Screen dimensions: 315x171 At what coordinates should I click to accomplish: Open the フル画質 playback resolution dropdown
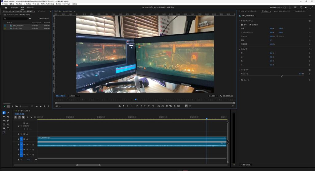tap(213, 96)
